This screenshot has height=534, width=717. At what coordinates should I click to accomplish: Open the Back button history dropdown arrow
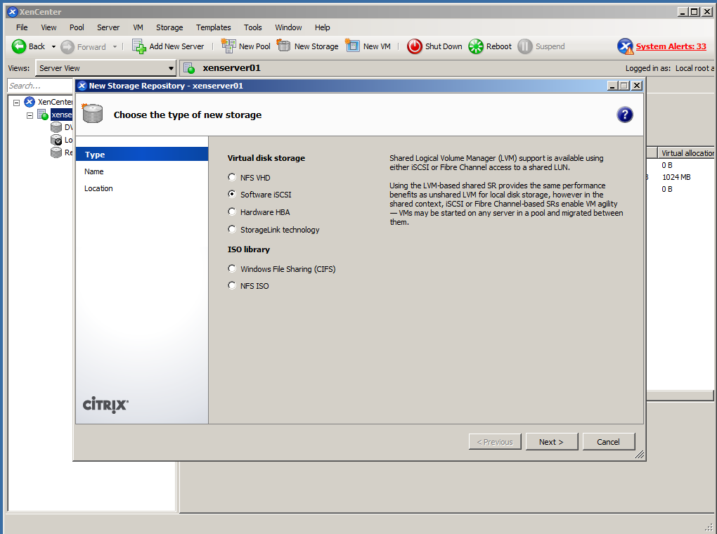53,47
